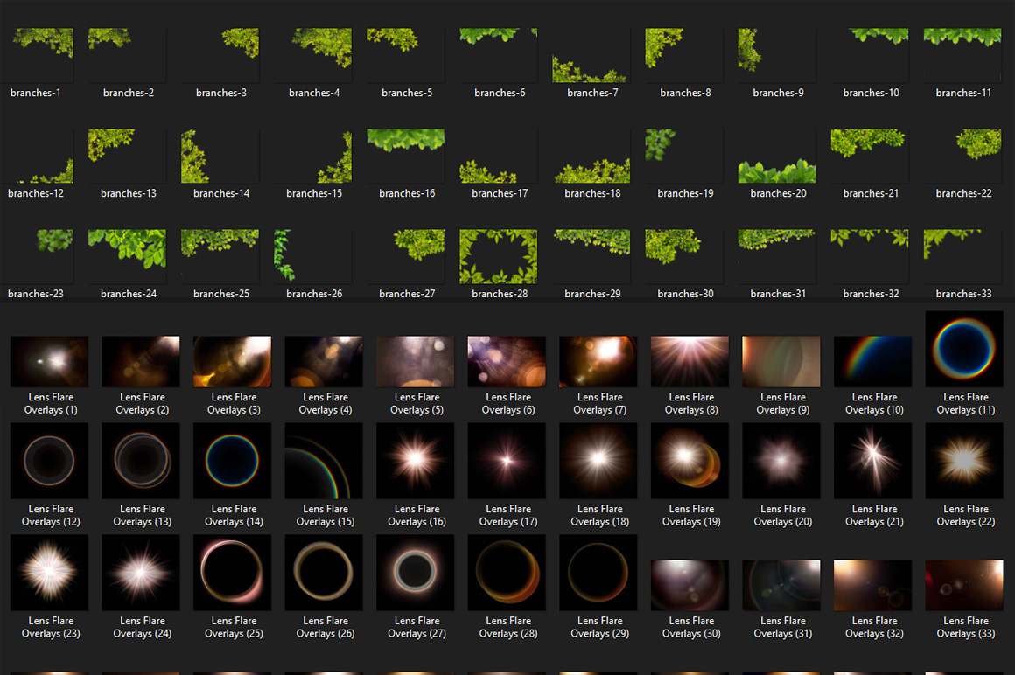
Task: Select Lens Flare Overlays (16) starburst
Action: coord(416,461)
